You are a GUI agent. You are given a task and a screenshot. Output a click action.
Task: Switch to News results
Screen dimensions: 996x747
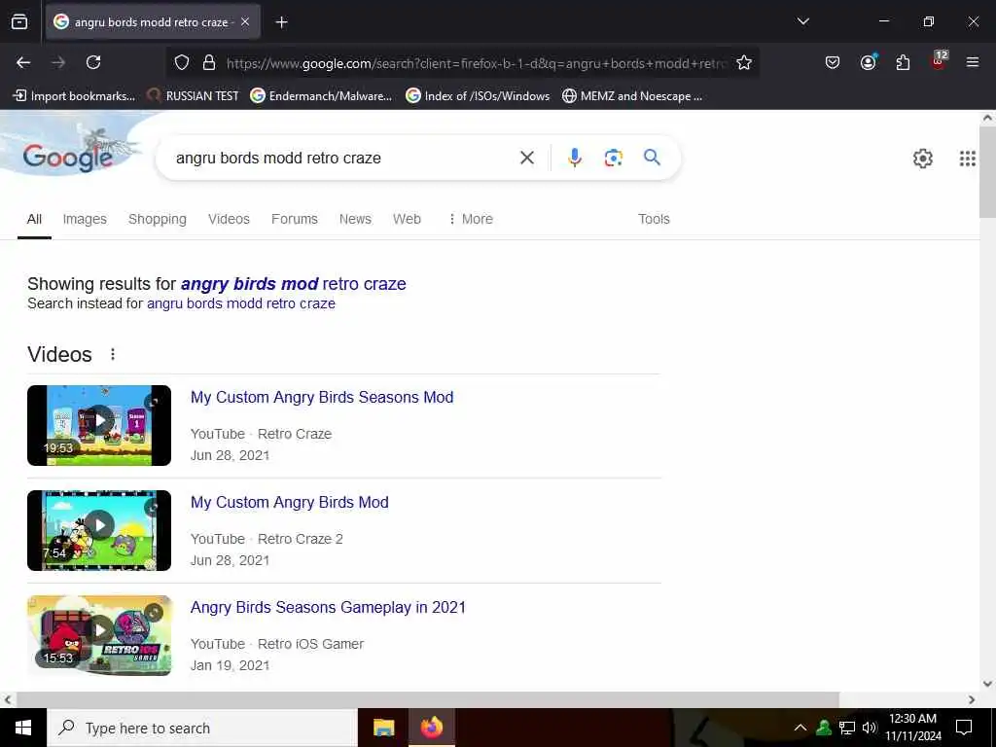tap(355, 219)
